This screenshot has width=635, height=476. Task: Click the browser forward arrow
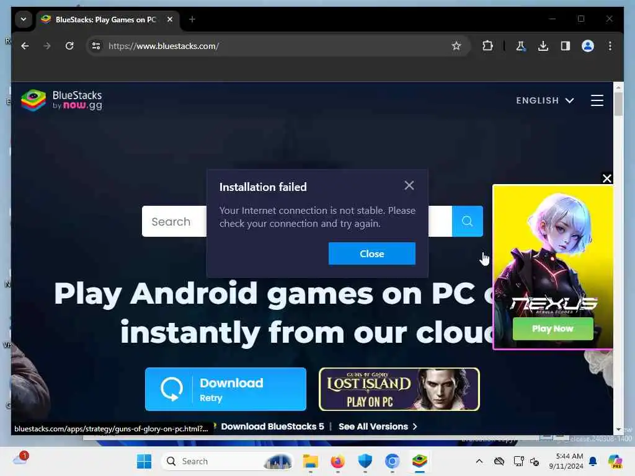tap(47, 46)
